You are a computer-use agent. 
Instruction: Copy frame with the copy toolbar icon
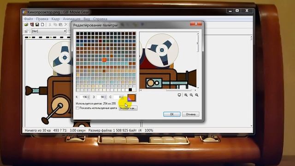coord(55,24)
